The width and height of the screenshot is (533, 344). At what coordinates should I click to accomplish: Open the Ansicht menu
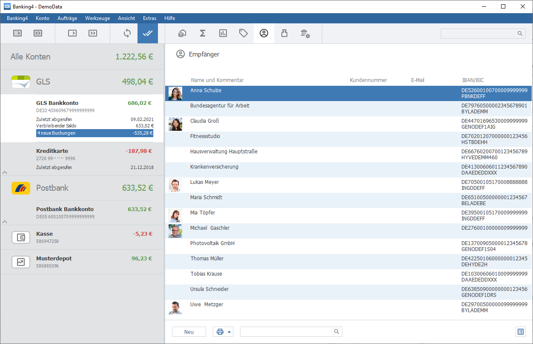pyautogui.click(x=126, y=18)
